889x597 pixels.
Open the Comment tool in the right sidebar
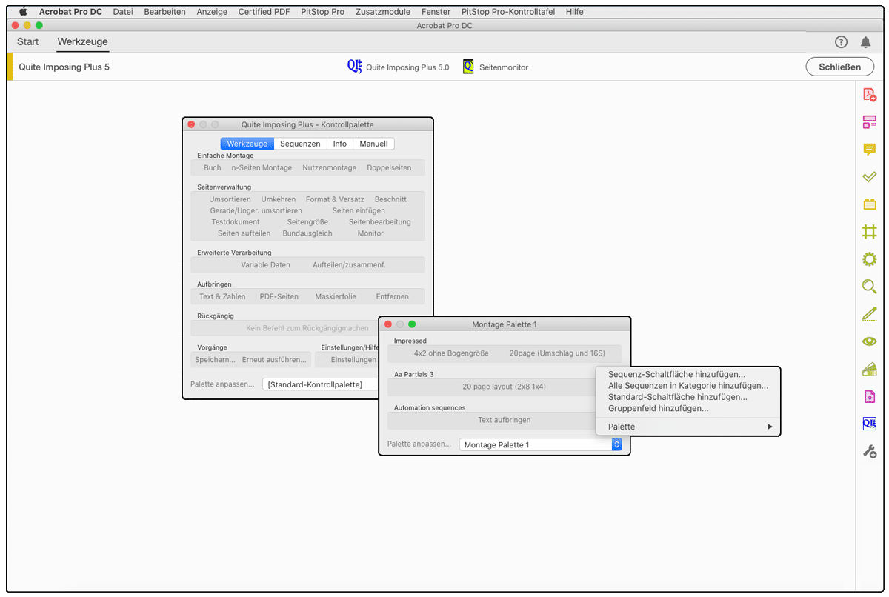868,150
